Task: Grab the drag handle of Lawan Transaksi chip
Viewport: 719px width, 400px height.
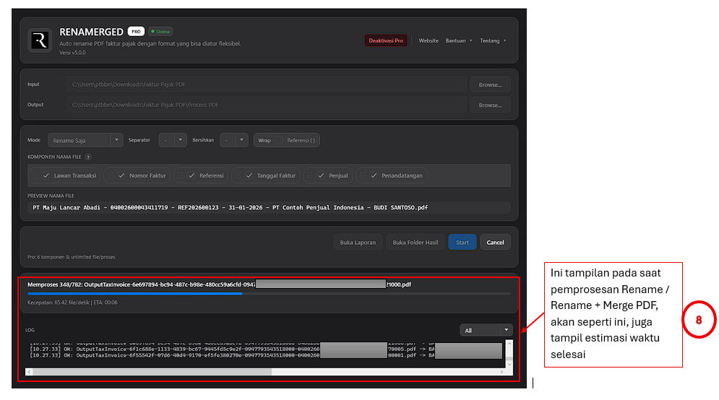Action: 35,175
